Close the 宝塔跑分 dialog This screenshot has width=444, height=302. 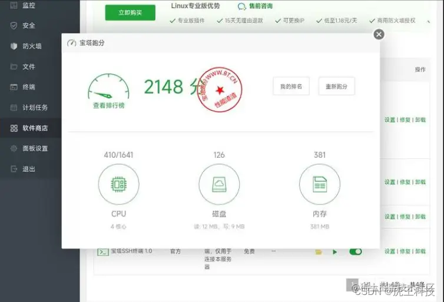(x=379, y=35)
